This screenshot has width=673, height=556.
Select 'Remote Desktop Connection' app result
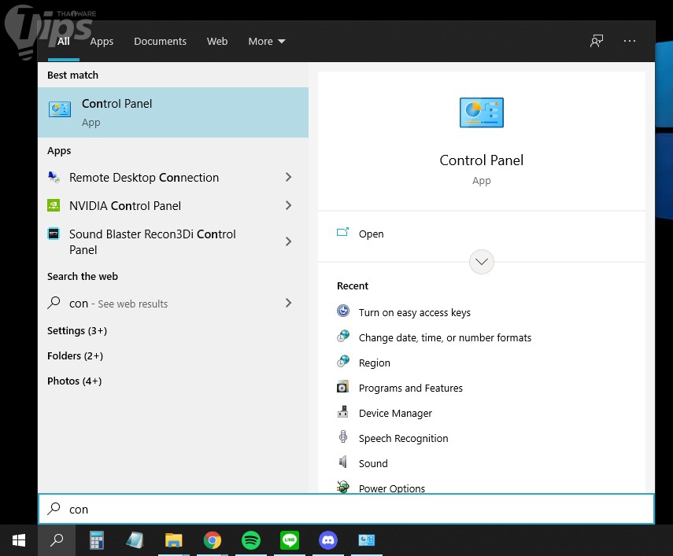pyautogui.click(x=144, y=178)
